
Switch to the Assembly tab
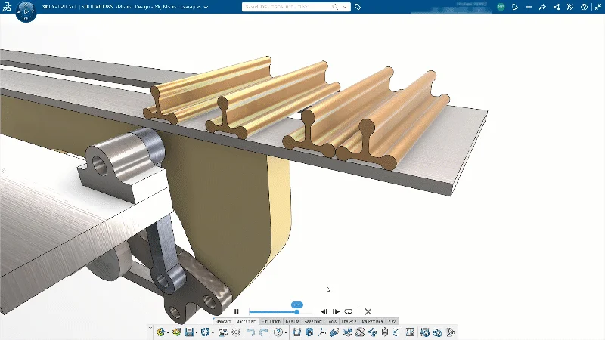(313, 321)
